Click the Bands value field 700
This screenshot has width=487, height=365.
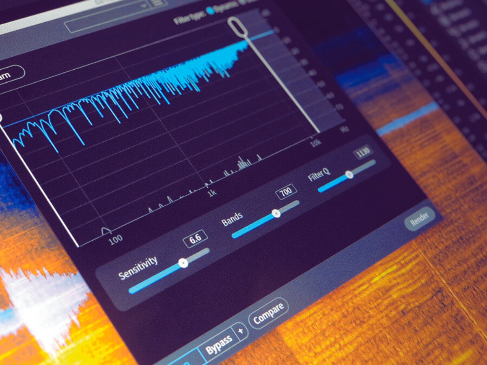pyautogui.click(x=286, y=191)
